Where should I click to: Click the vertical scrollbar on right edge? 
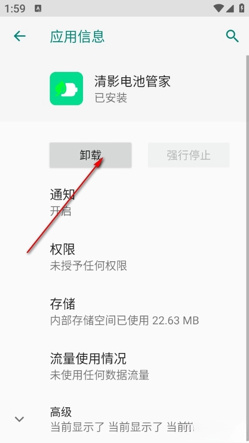247,248
